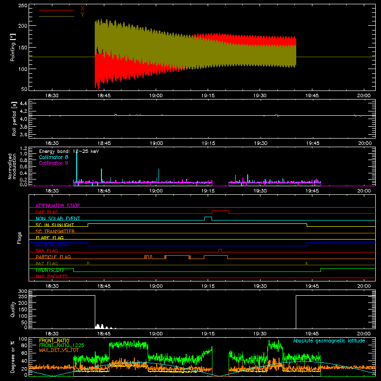This screenshot has height=381, width=381.
Task: Select the Quality axis title
Action: (13, 309)
